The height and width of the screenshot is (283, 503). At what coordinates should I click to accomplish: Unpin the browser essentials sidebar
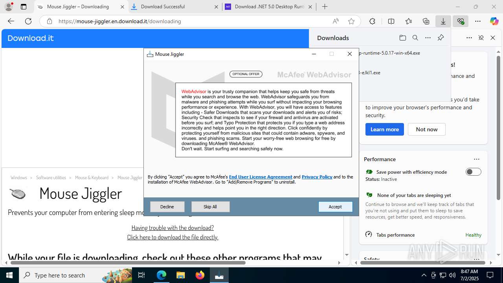click(x=481, y=38)
